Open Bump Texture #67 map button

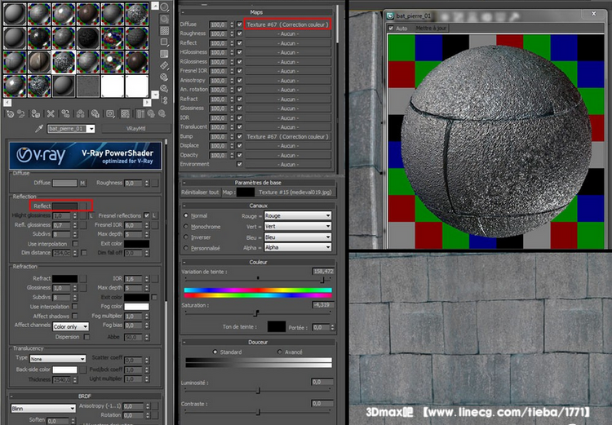pos(288,136)
